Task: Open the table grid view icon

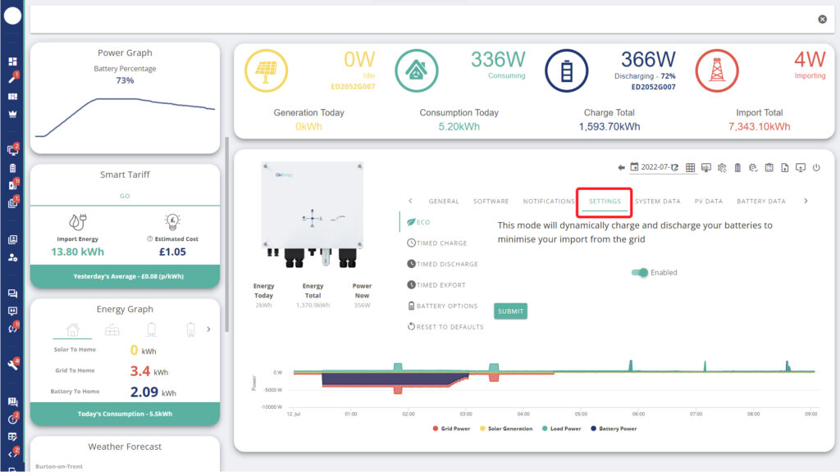Action: point(690,167)
